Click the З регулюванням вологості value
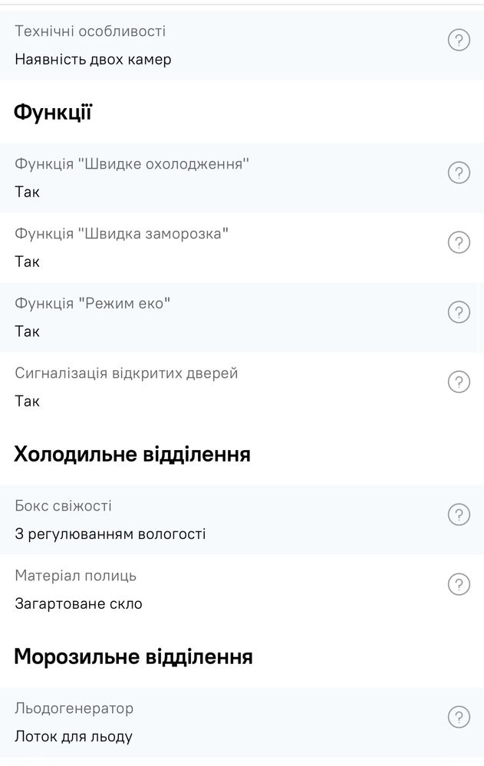Image resolution: width=484 pixels, height=766 pixels. pyautogui.click(x=110, y=534)
